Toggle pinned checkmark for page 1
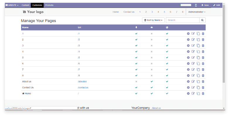 click(x=136, y=34)
